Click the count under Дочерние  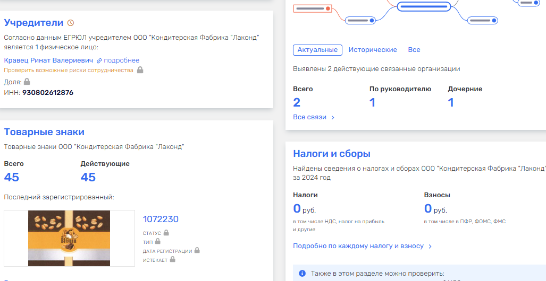tap(451, 102)
